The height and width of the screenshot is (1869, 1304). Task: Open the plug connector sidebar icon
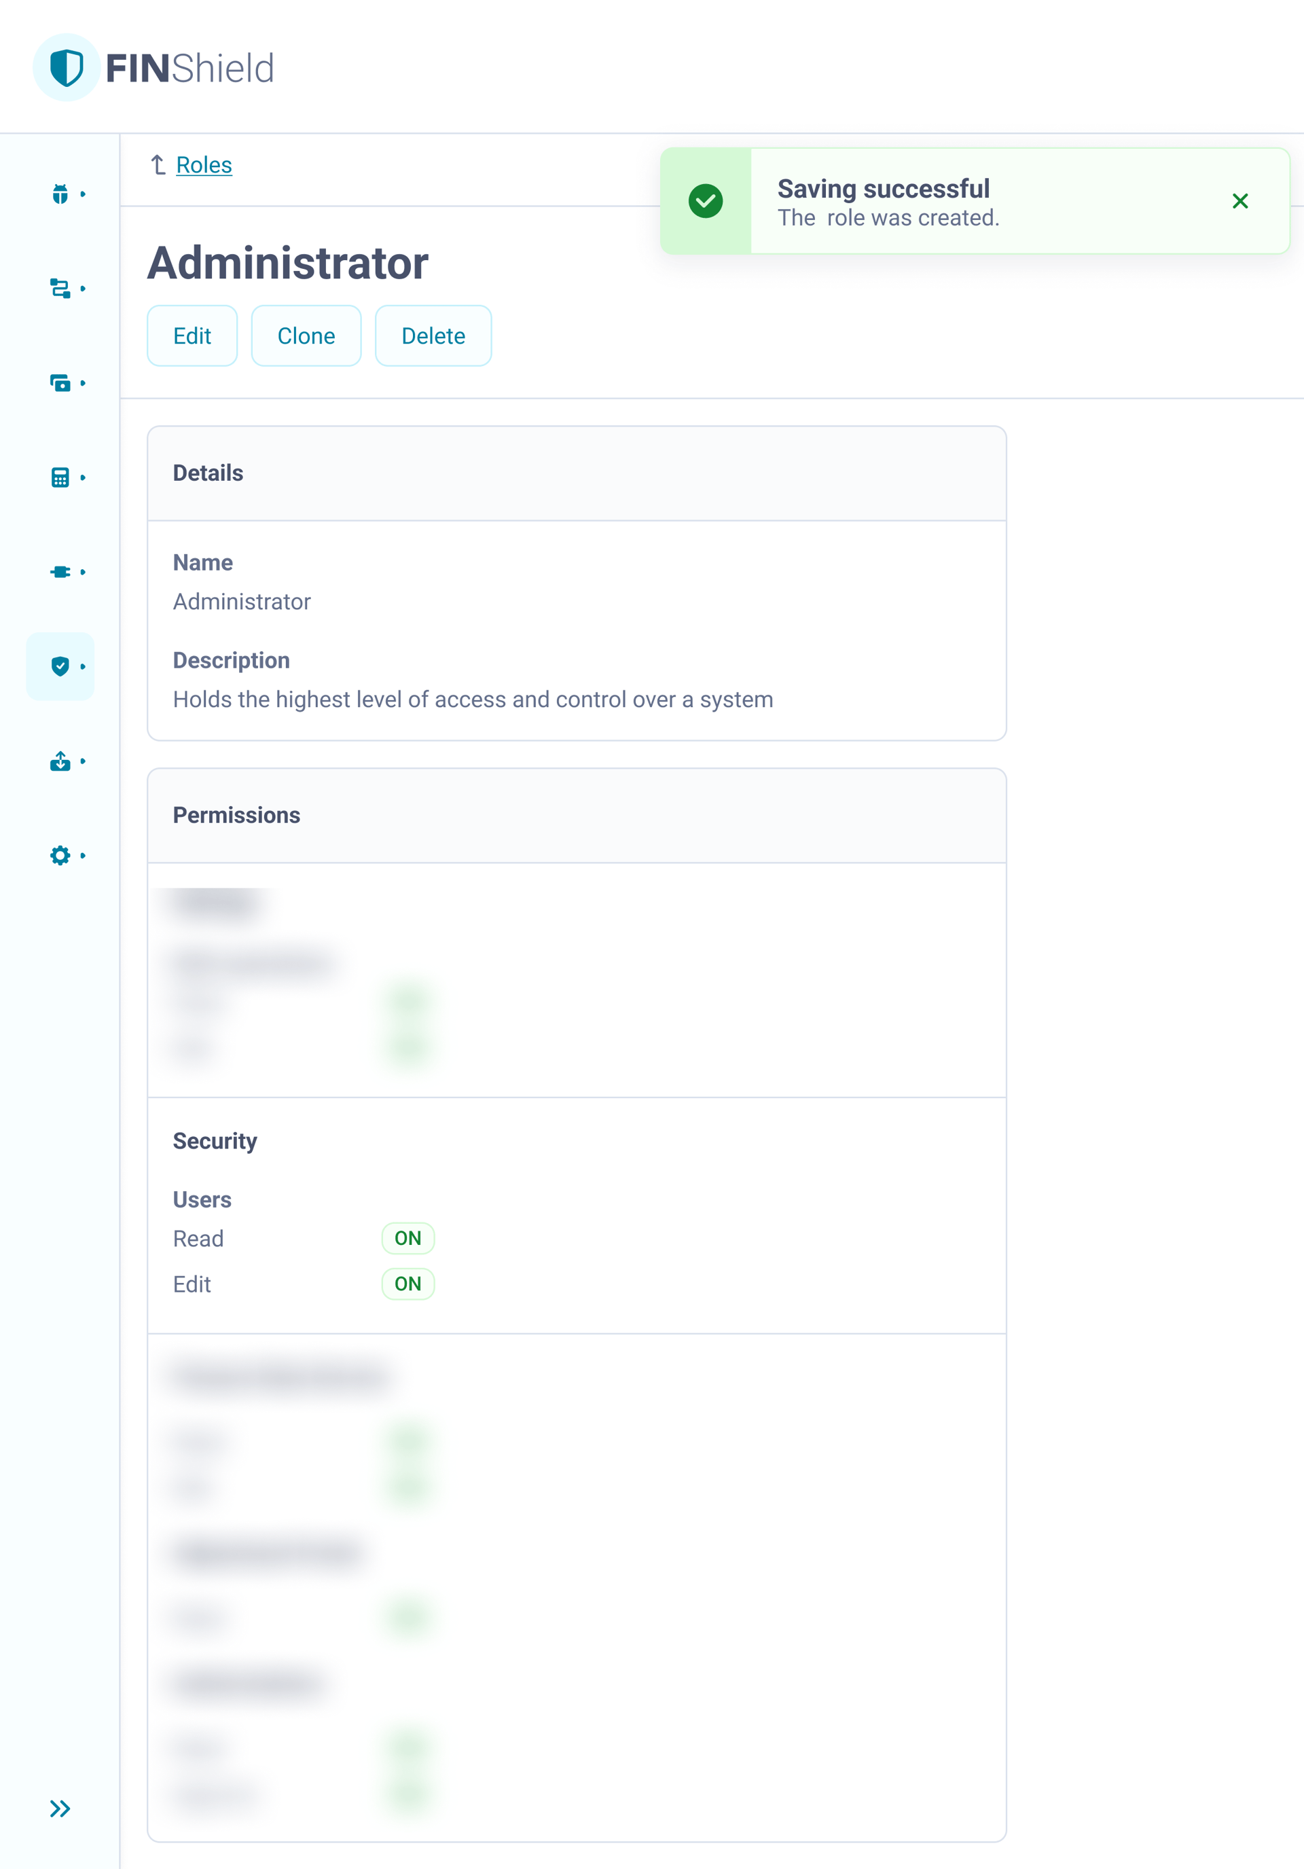[60, 573]
